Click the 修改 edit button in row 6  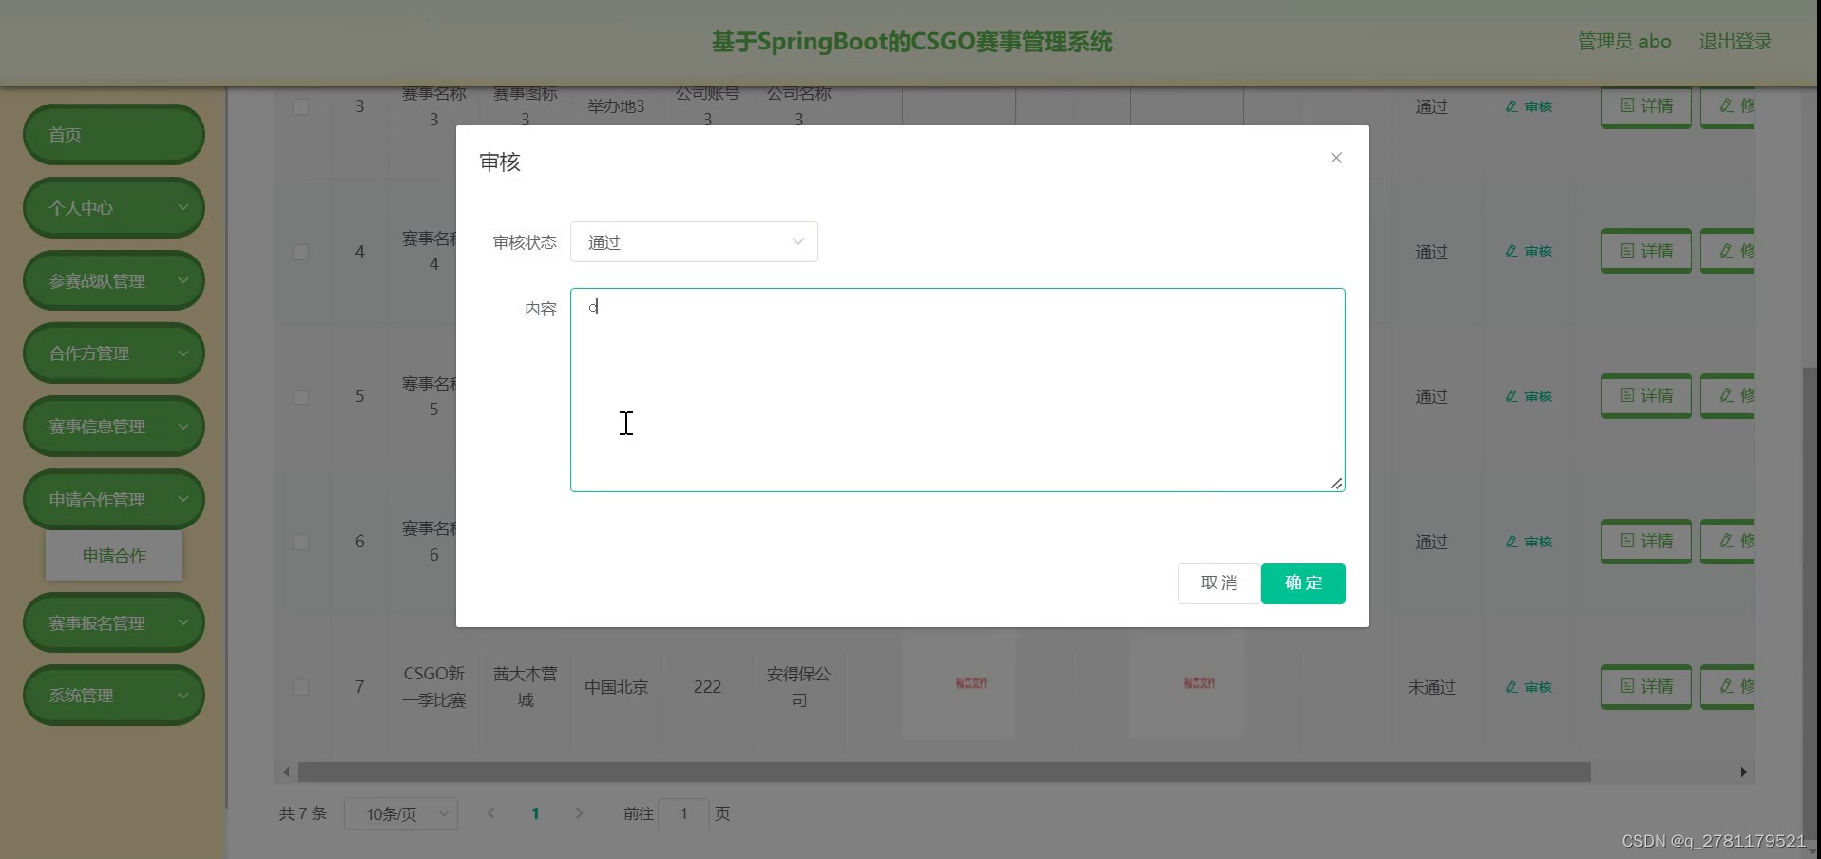pos(1728,541)
